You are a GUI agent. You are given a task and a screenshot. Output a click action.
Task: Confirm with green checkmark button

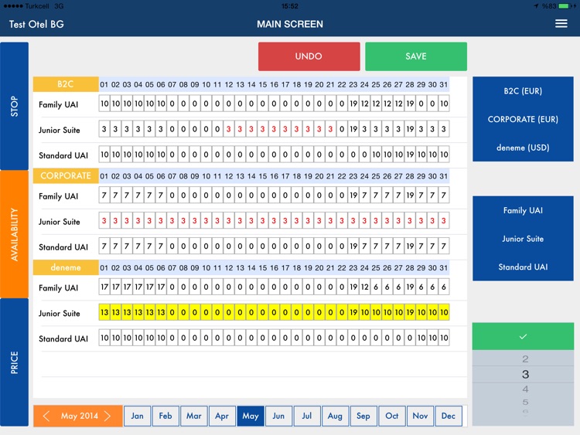coord(523,336)
